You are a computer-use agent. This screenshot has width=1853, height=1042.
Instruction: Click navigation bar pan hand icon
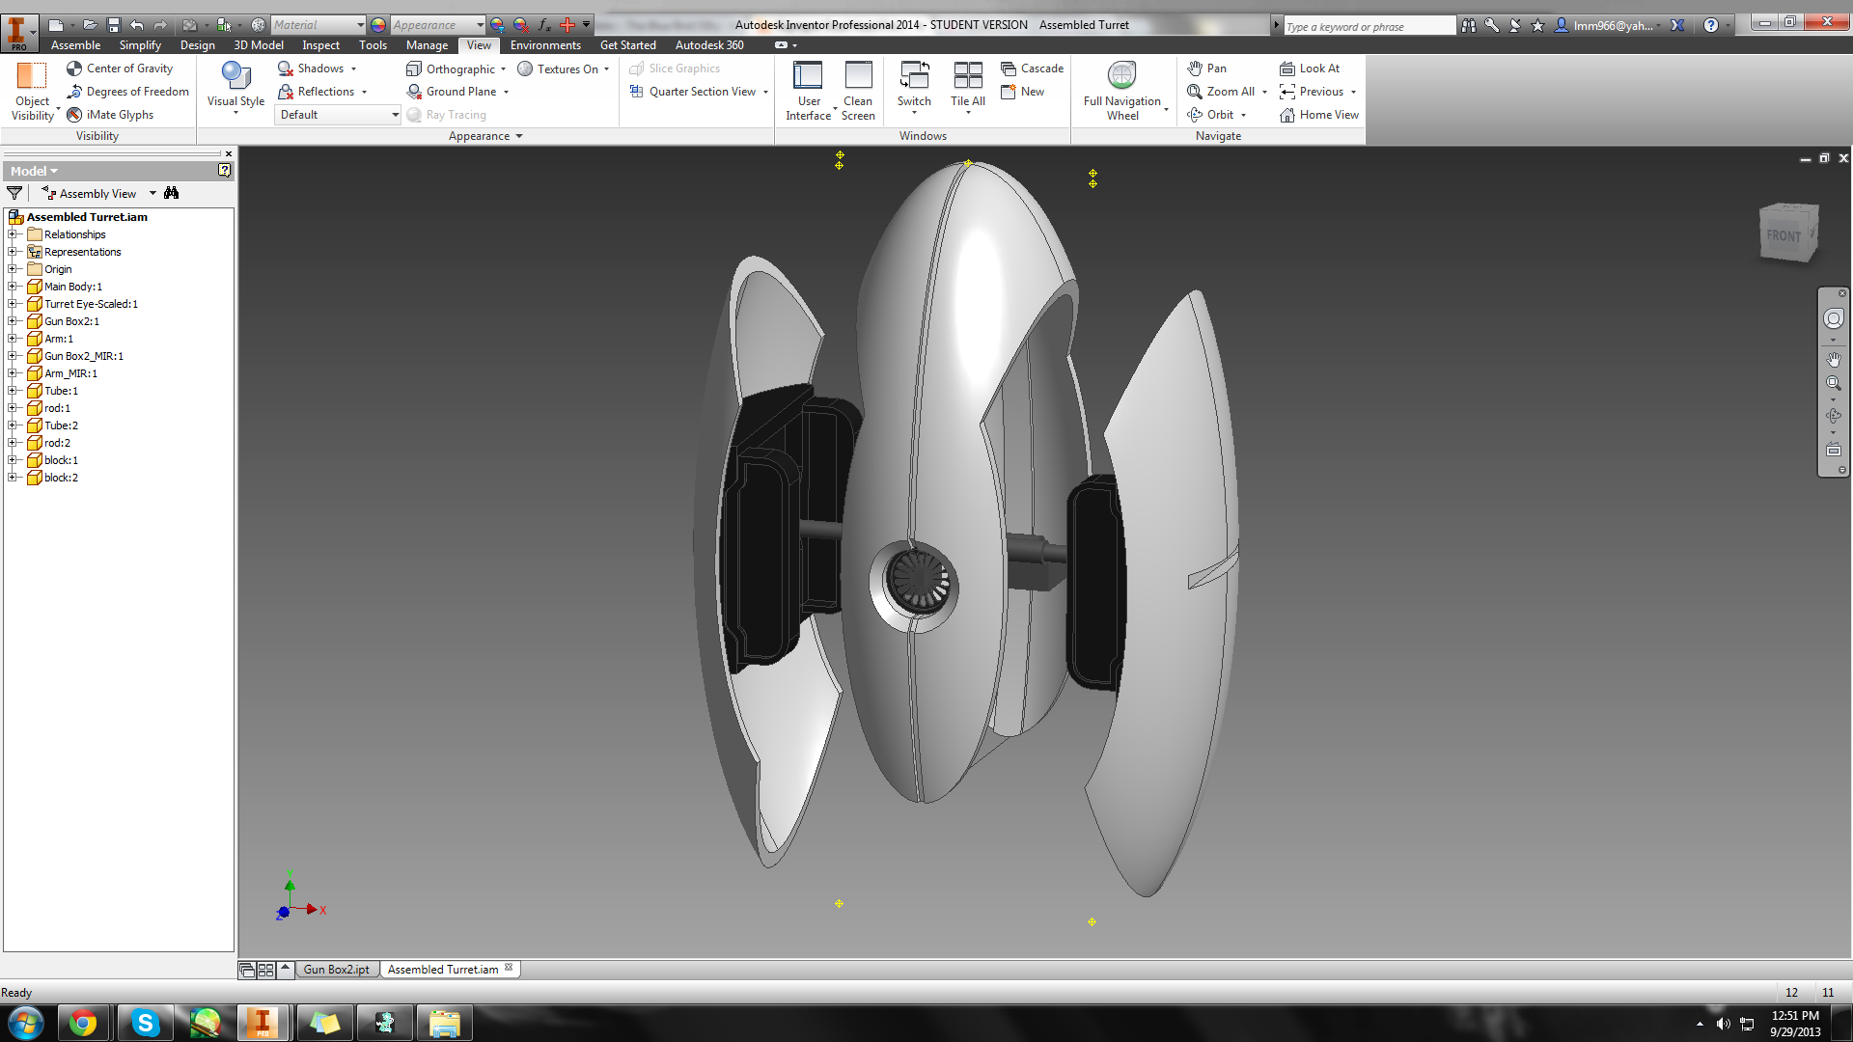1833,359
